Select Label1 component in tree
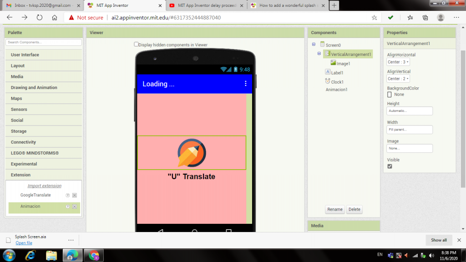This screenshot has width=466, height=262. 337,73
